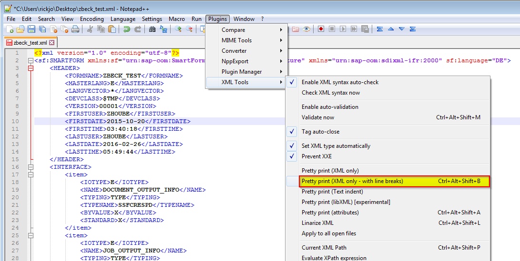520x261 pixels.
Task: Click the Playback macro icon
Action: pos(343,29)
